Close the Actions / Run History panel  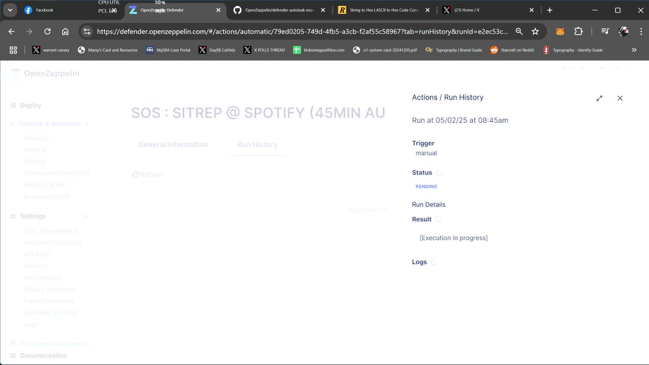[620, 98]
